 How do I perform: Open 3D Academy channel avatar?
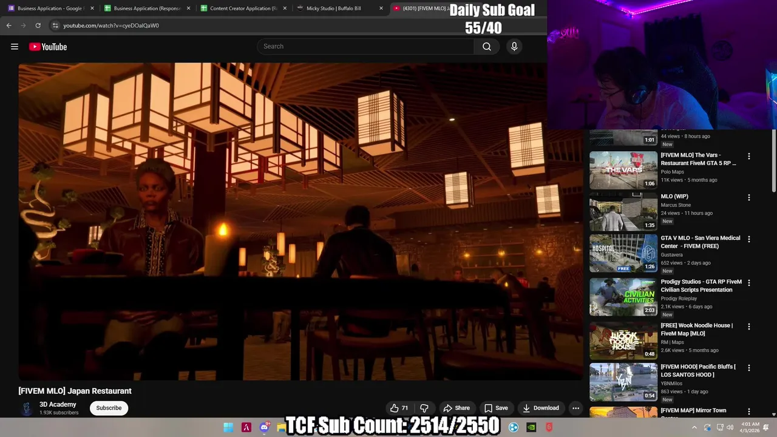click(x=27, y=408)
